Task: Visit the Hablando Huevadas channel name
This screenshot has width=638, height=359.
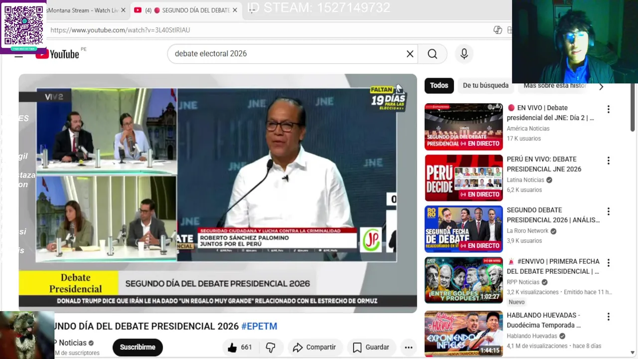Action: [532, 336]
